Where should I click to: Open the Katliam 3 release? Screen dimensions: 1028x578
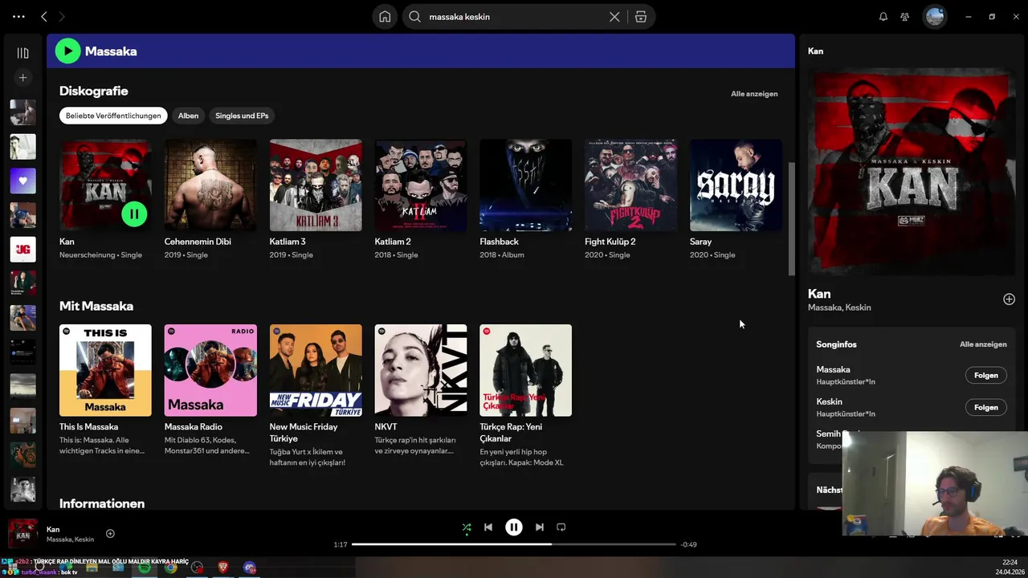point(316,185)
